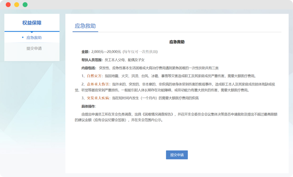This screenshot has width=293, height=177.
Task: Click the 具体操作 heading
Action: [88, 106]
